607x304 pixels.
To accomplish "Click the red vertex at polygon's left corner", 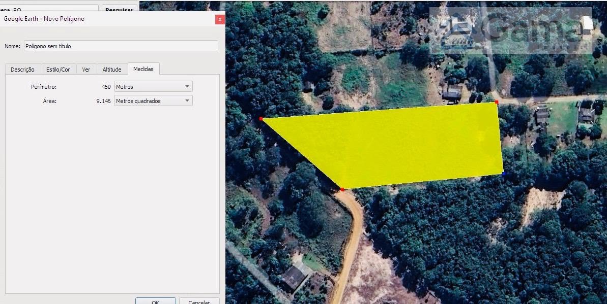I will [261, 119].
